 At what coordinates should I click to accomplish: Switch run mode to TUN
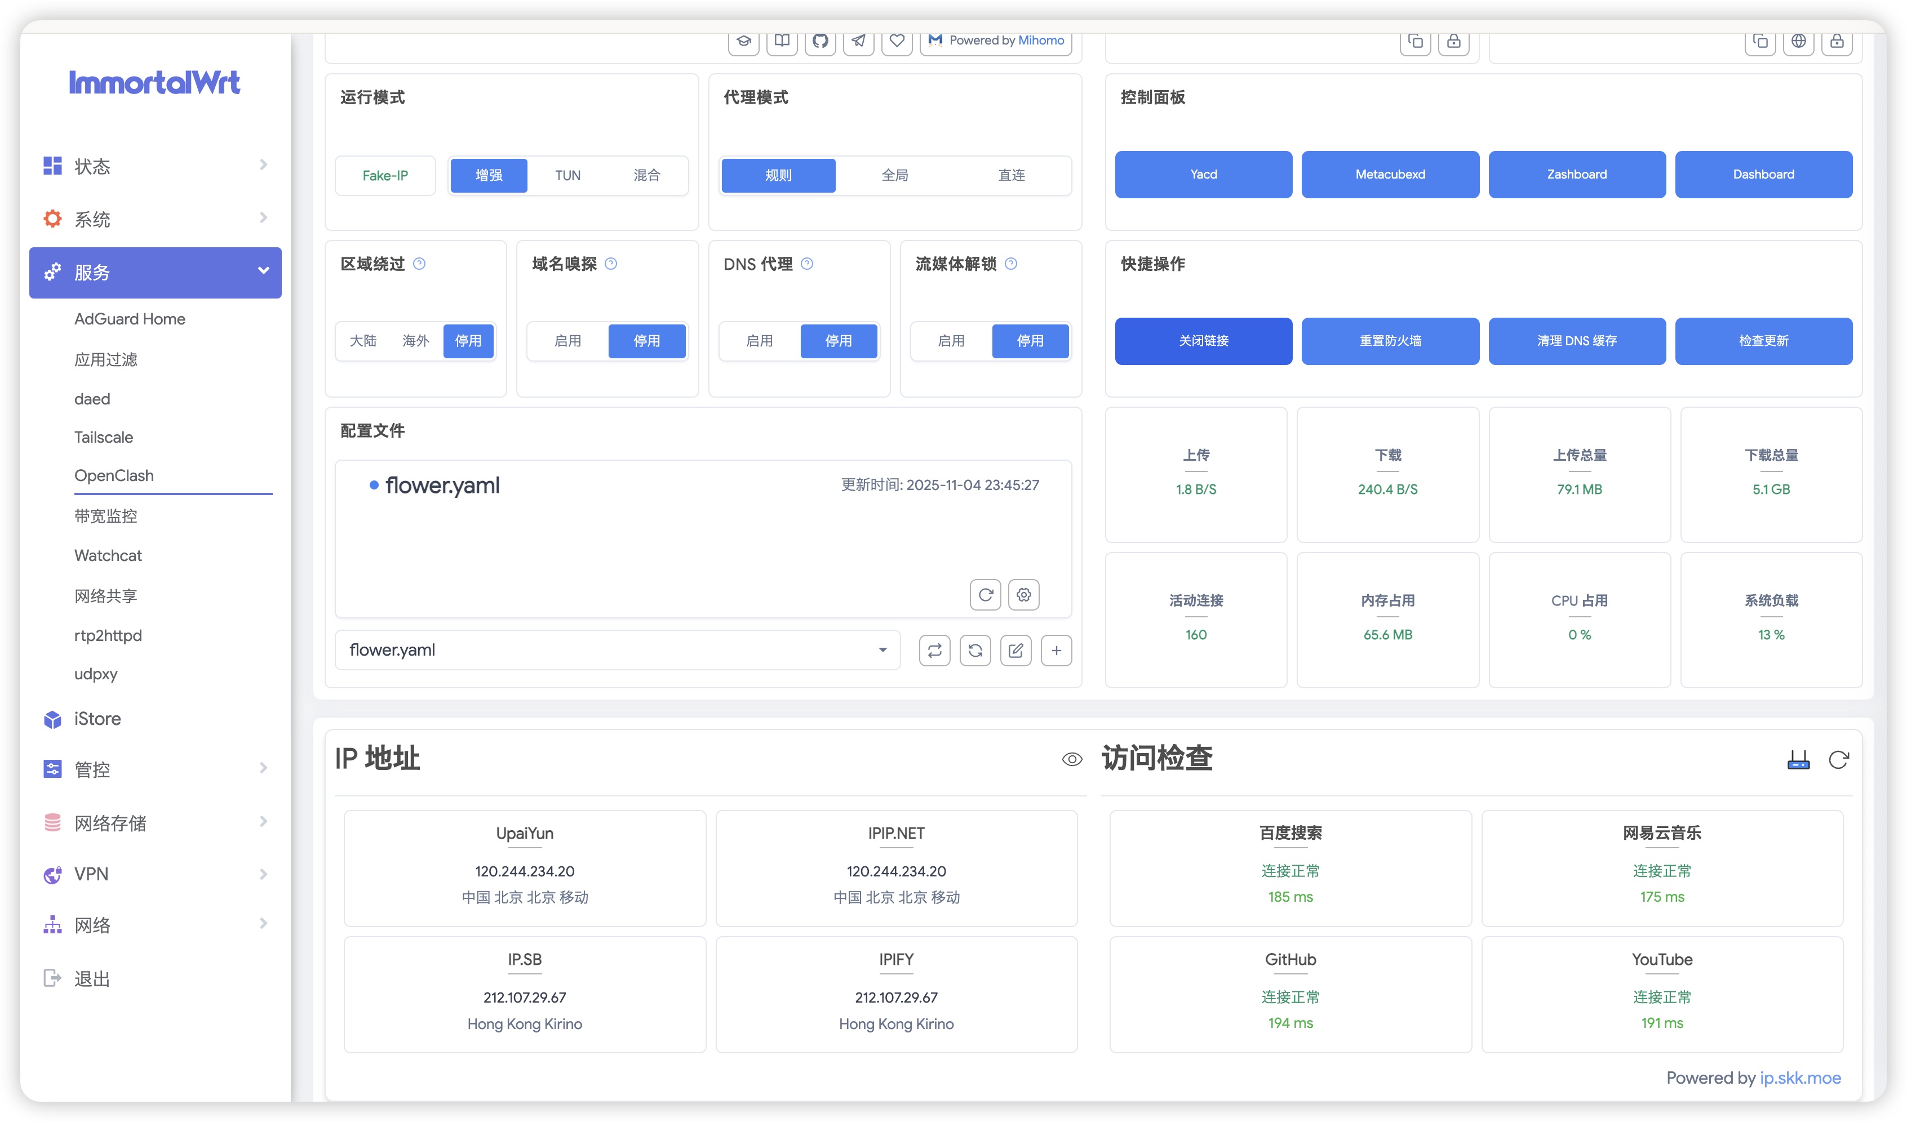coord(567,176)
